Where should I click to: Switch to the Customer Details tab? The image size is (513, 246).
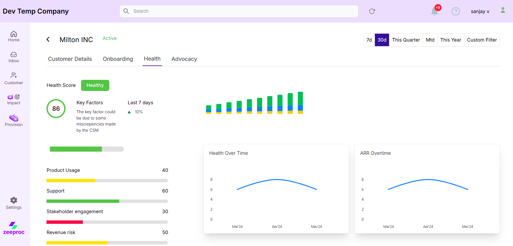coord(70,59)
